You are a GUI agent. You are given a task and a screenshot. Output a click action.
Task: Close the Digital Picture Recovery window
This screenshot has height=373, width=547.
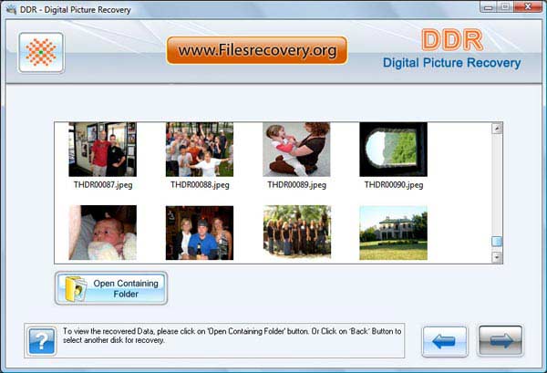(528, 7)
